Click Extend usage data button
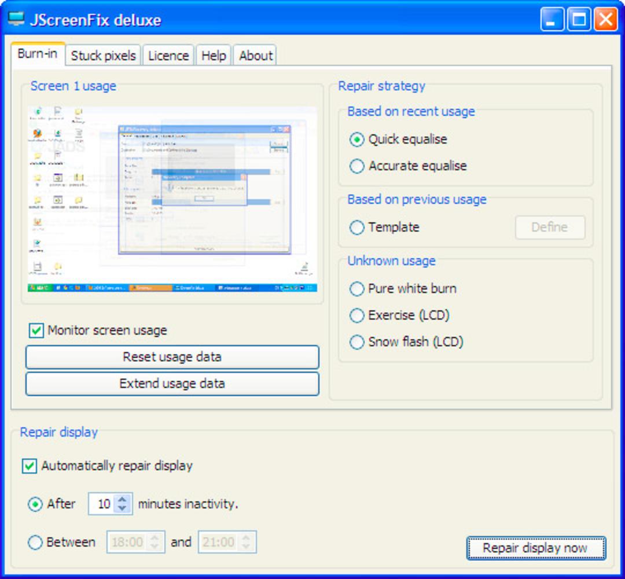The width and height of the screenshot is (625, 579). [x=172, y=384]
